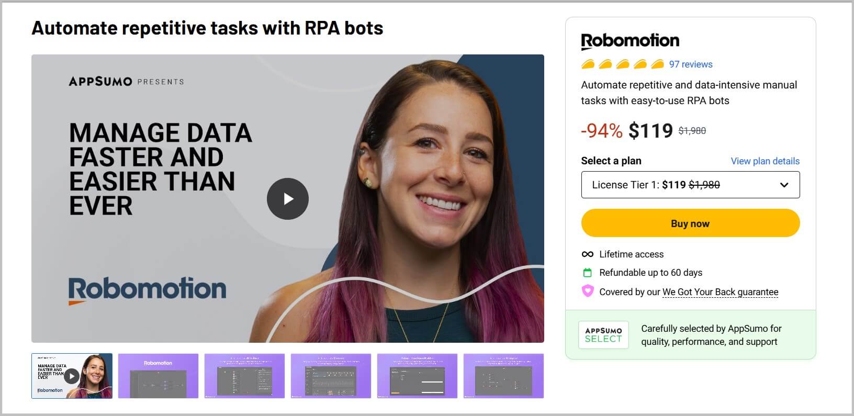Viewport: 854px width, 416px height.
Task: Click the green calendar refund icon
Action: 587,273
